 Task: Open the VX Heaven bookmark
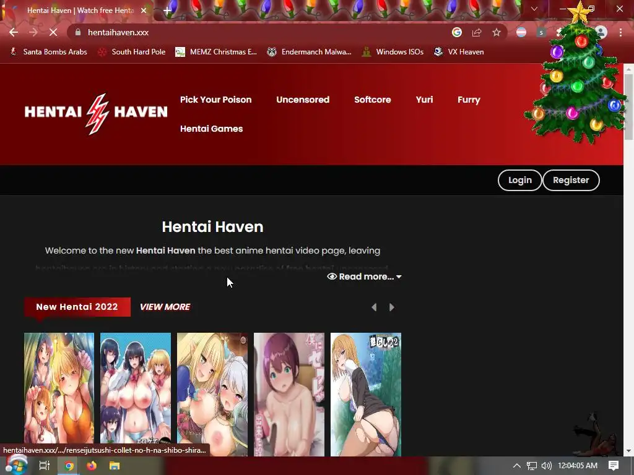459,52
